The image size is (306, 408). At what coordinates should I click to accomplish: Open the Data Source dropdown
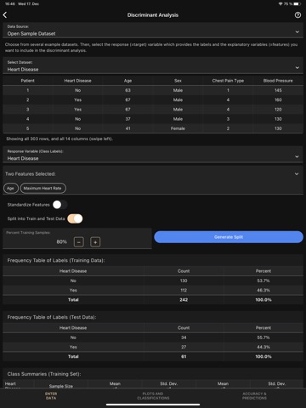(153, 31)
